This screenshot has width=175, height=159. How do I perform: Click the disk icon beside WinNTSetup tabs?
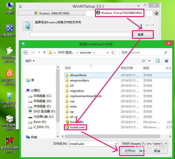click(156, 13)
